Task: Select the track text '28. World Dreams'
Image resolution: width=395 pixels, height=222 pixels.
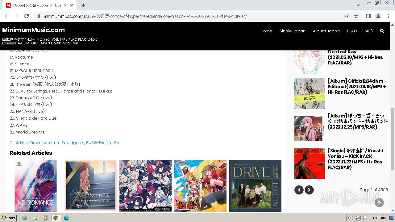Action: coord(27,132)
